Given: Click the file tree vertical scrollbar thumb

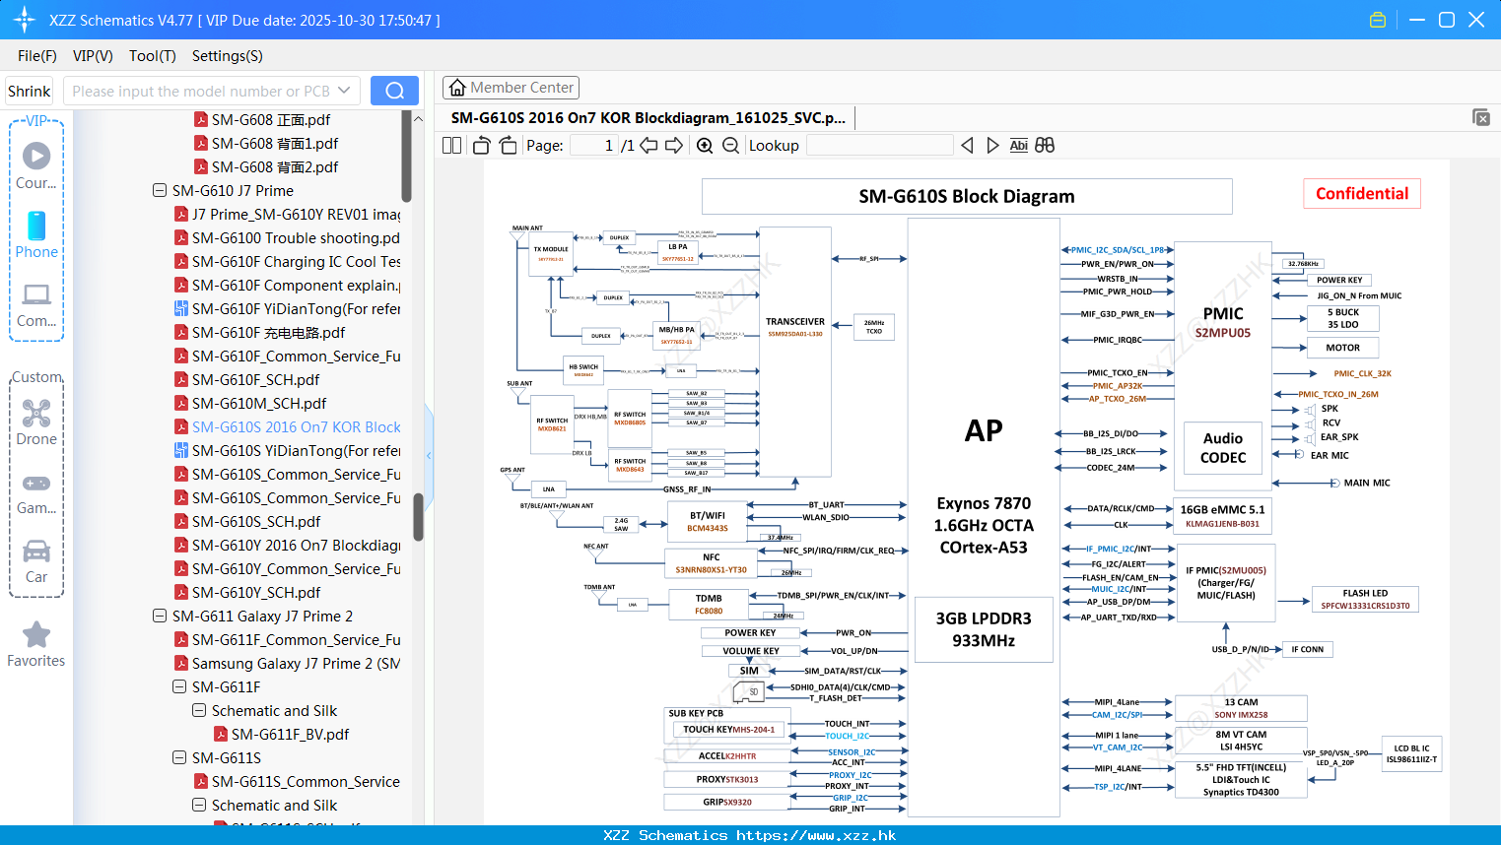Looking at the screenshot, I should [x=418, y=517].
